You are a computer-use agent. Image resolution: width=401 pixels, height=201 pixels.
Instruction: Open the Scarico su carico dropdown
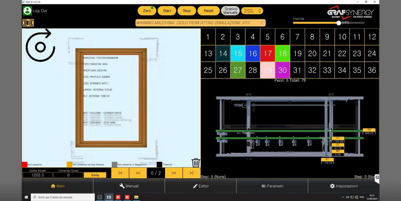252,11
